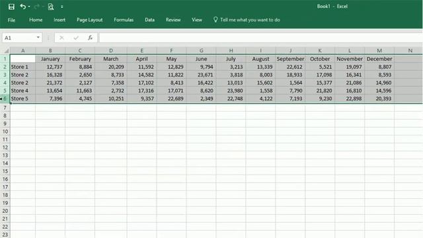The image size is (423, 238).
Task: Click the February header cell
Action: 80,59
